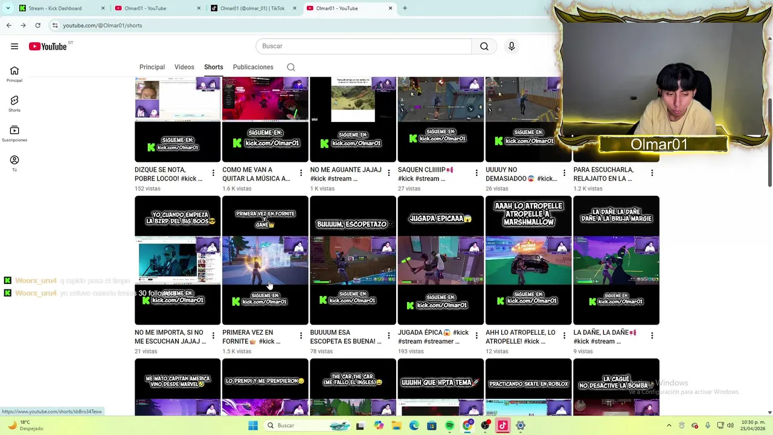Switch to the Principal channel tab
The width and height of the screenshot is (773, 435).
[152, 67]
